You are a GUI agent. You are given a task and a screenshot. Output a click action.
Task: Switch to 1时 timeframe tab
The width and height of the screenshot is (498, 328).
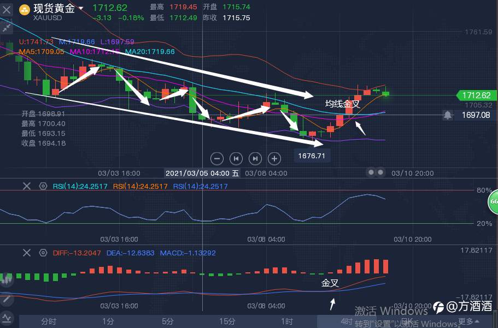(287, 321)
